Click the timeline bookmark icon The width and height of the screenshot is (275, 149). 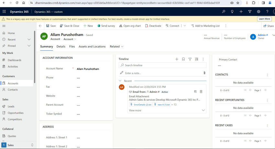pos(183,59)
